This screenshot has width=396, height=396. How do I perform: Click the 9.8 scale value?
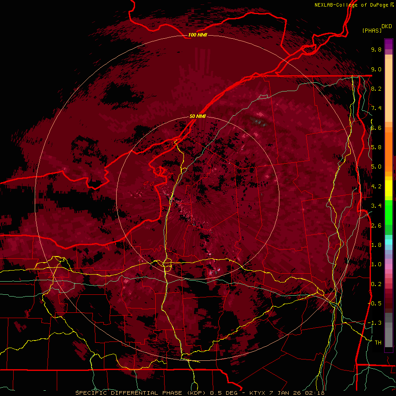[376, 50]
